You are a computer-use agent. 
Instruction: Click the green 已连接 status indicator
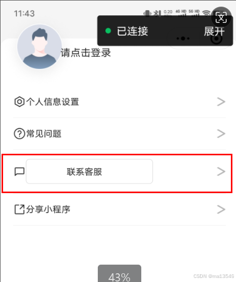108,31
